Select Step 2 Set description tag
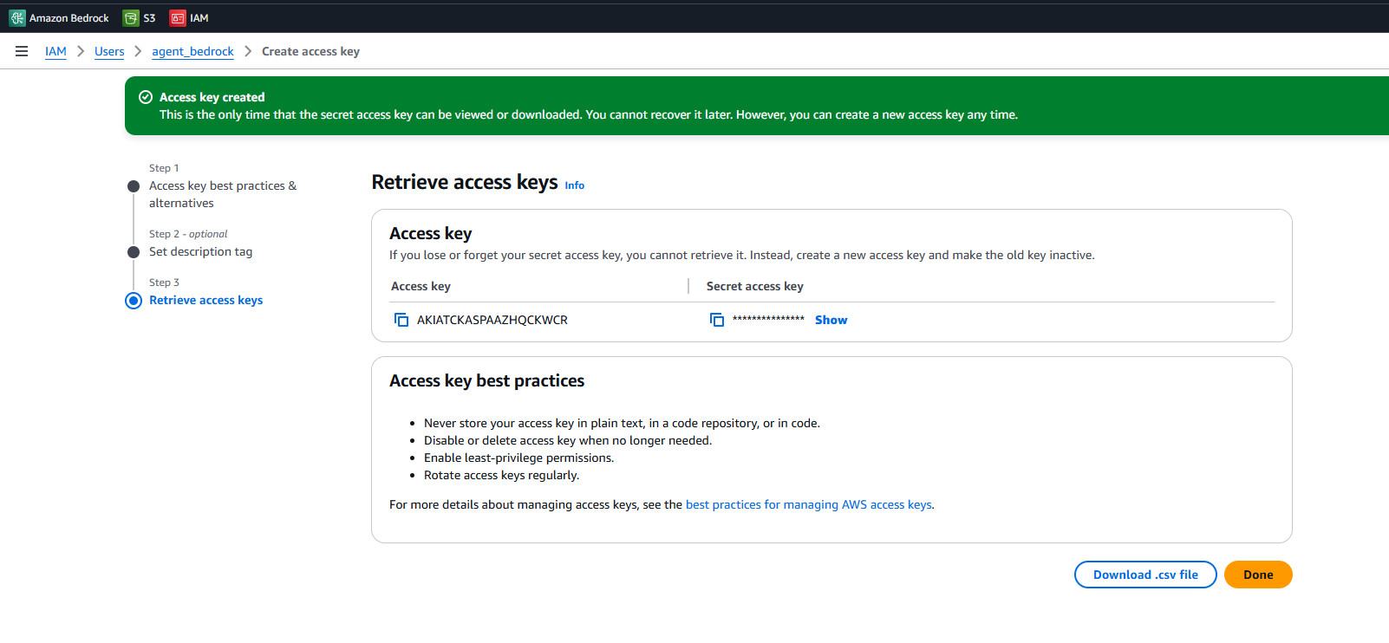 click(200, 251)
